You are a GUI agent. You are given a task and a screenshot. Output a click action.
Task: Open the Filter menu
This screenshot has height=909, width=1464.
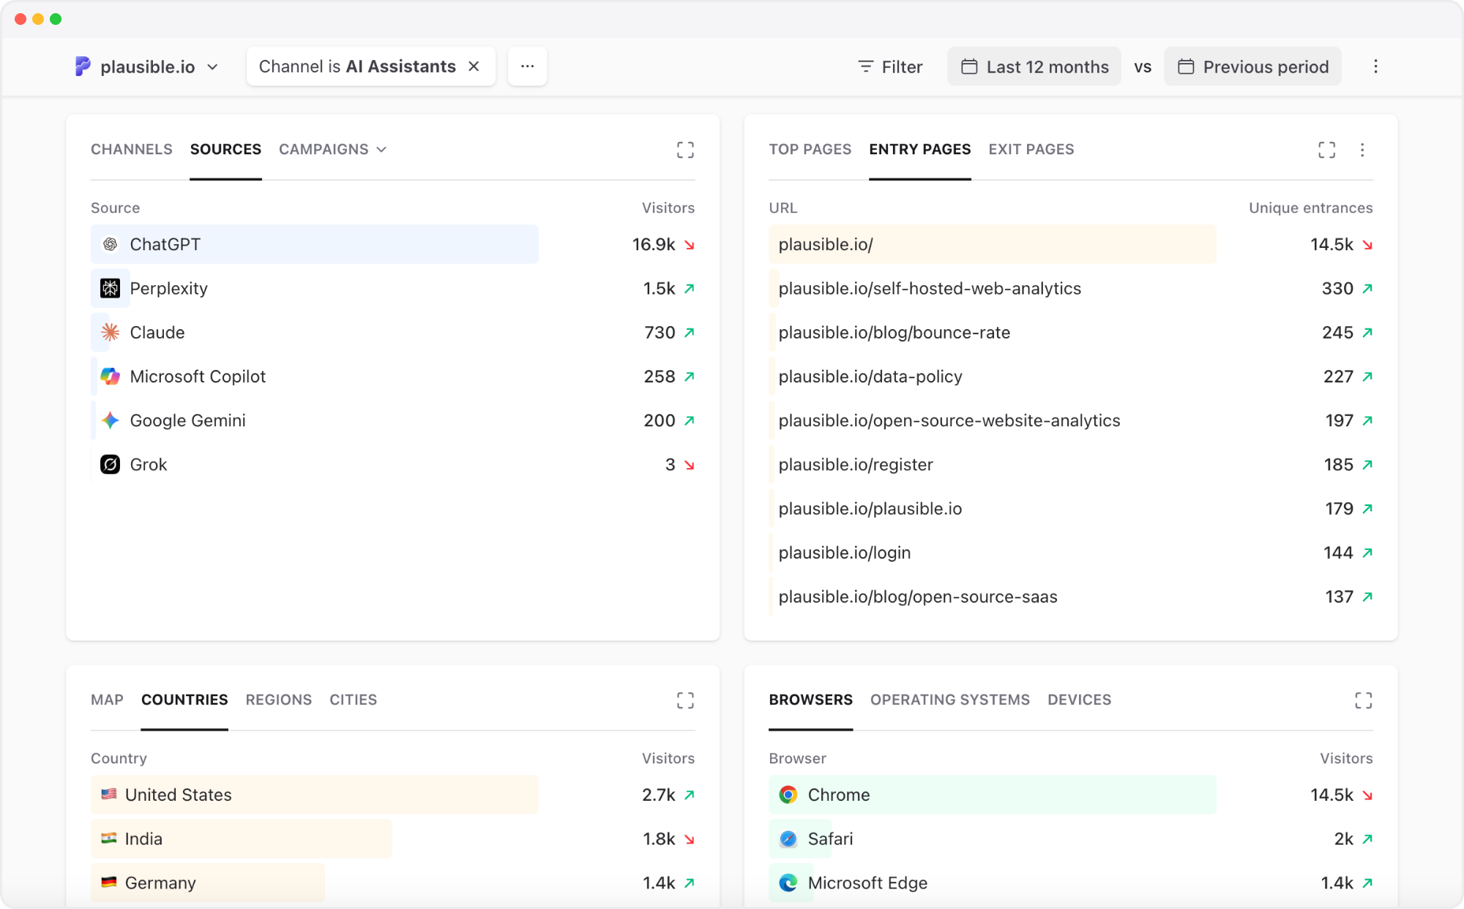[890, 67]
